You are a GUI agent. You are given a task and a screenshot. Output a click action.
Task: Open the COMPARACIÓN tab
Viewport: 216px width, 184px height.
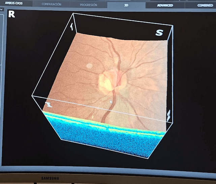(x=51, y=5)
